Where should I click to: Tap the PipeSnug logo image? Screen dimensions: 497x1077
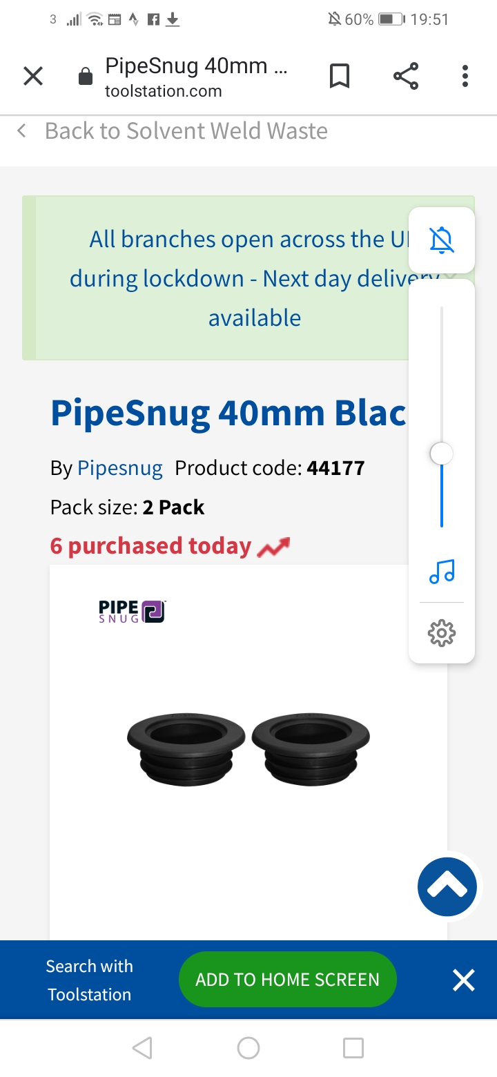click(132, 611)
